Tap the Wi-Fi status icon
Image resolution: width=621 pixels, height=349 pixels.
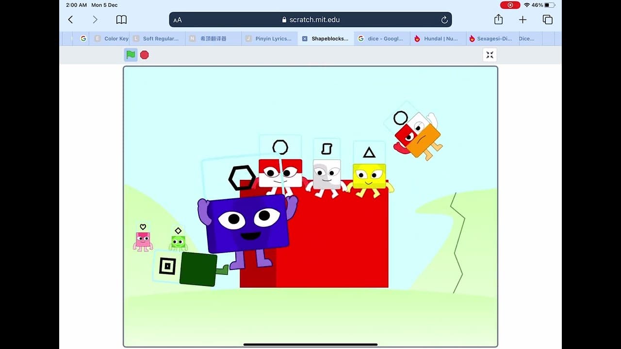526,5
